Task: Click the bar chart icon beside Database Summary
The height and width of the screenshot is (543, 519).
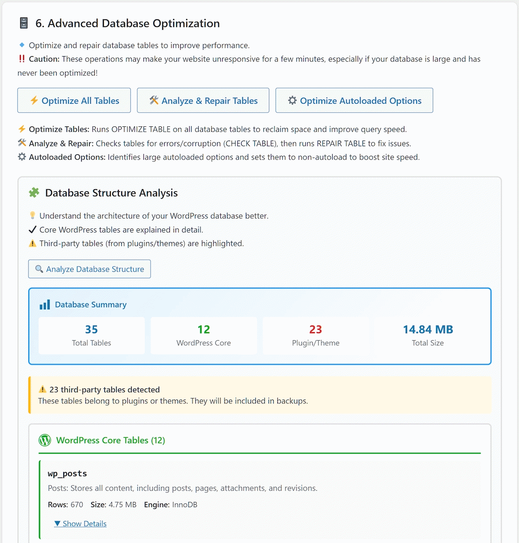Action: [45, 305]
